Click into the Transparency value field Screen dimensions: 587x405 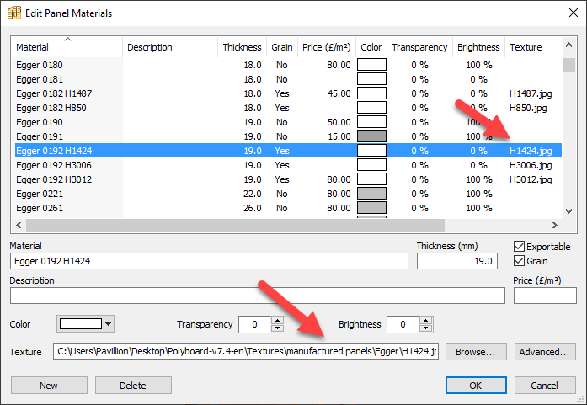255,324
